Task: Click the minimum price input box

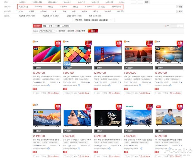Action: click(133, 2)
